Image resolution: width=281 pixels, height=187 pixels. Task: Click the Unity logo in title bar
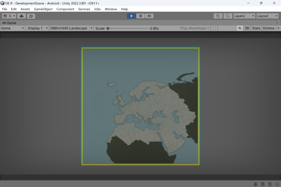2,3
